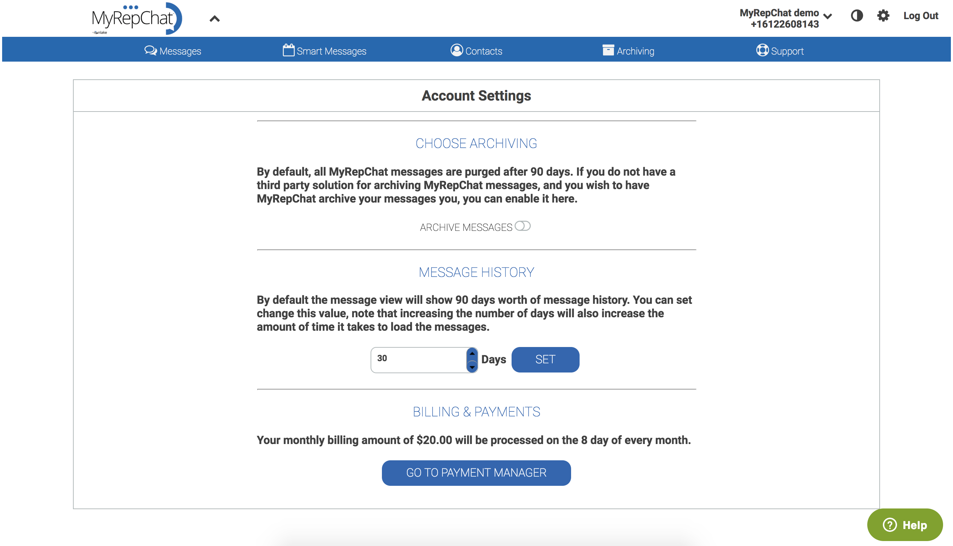Click the Smart Messages calendar icon
Image resolution: width=953 pixels, height=546 pixels.
[x=288, y=50]
